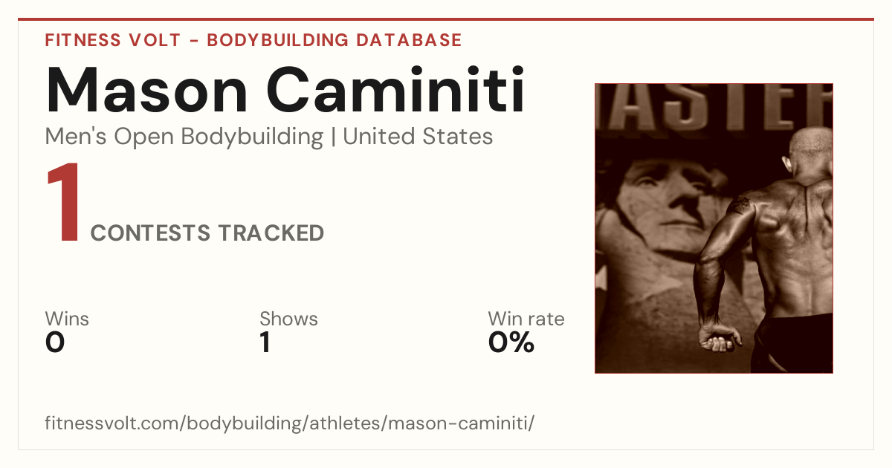Click the Shows value 1

[x=265, y=342]
